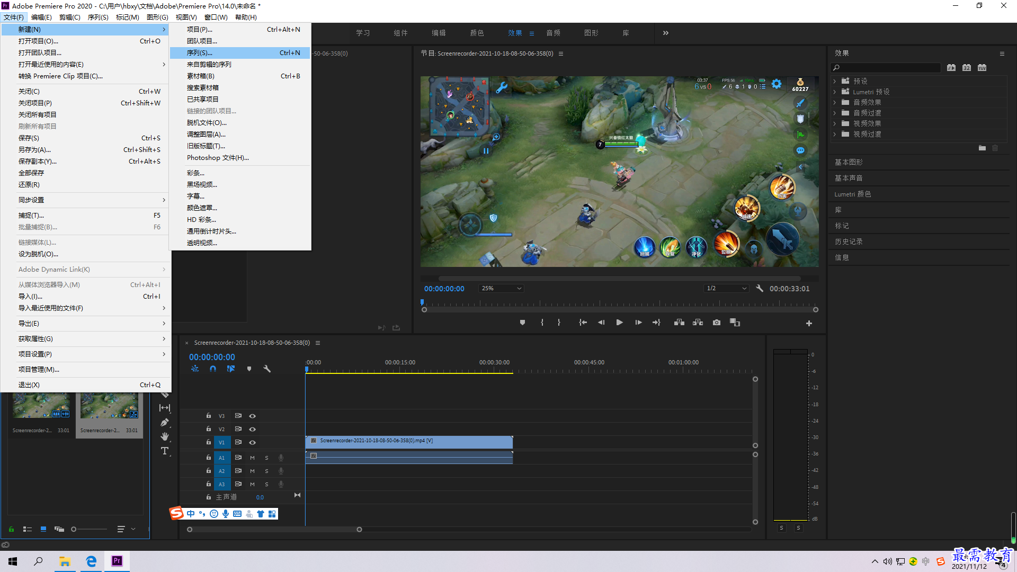Choose 导入(I)... in File menu

tap(86, 297)
